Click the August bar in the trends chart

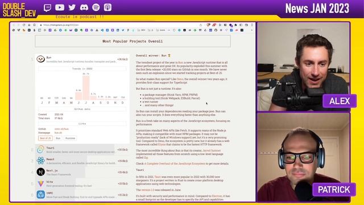(93, 98)
